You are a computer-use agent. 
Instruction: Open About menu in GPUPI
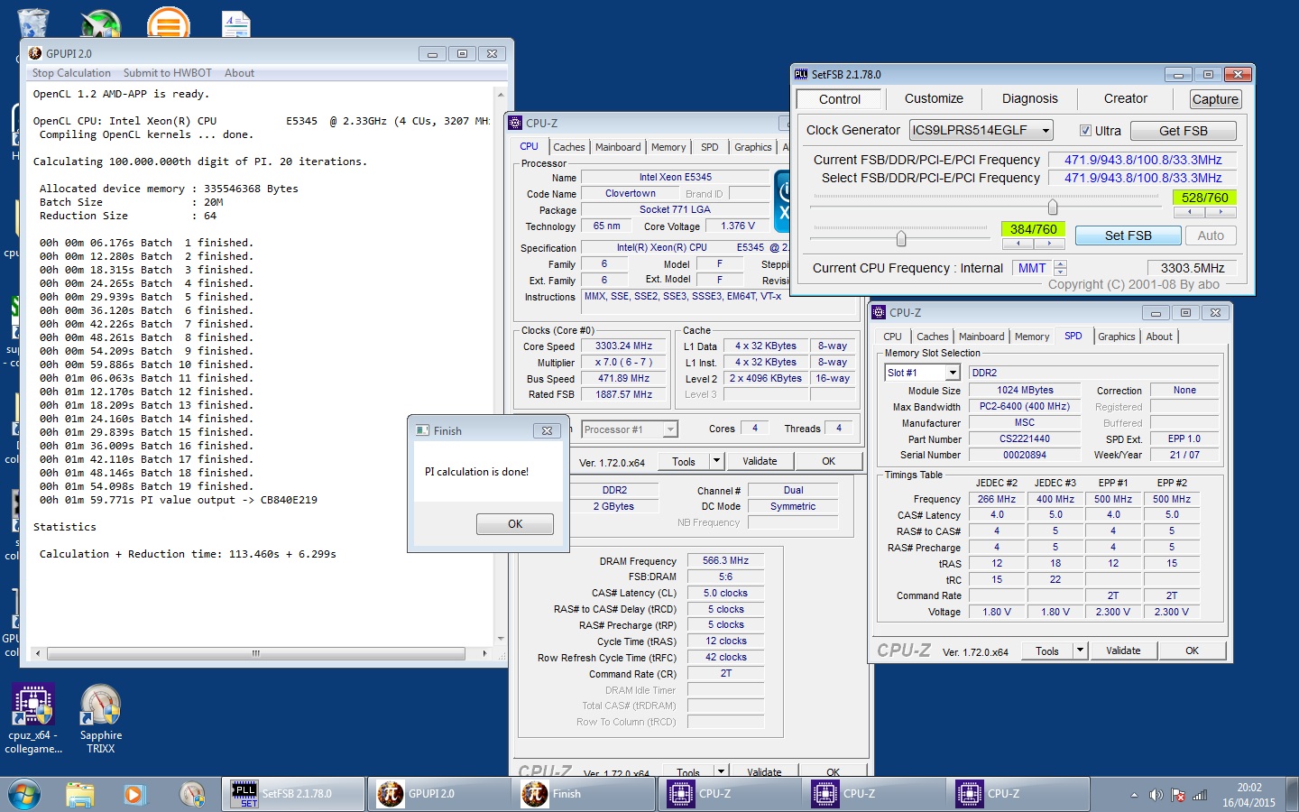coord(239,73)
